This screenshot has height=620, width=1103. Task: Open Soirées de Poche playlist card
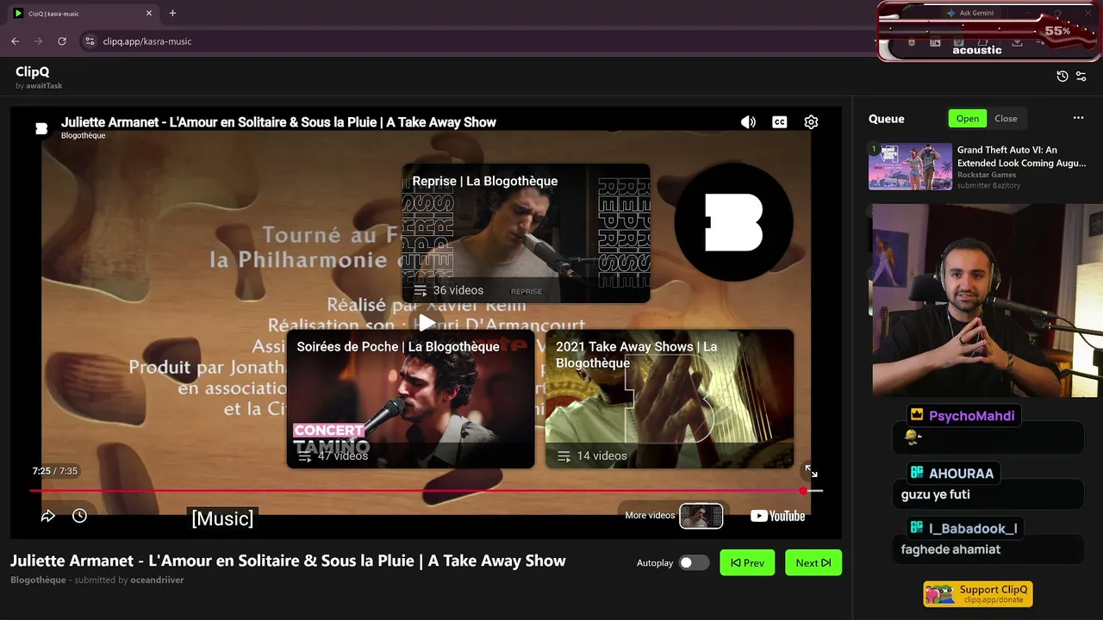point(410,399)
